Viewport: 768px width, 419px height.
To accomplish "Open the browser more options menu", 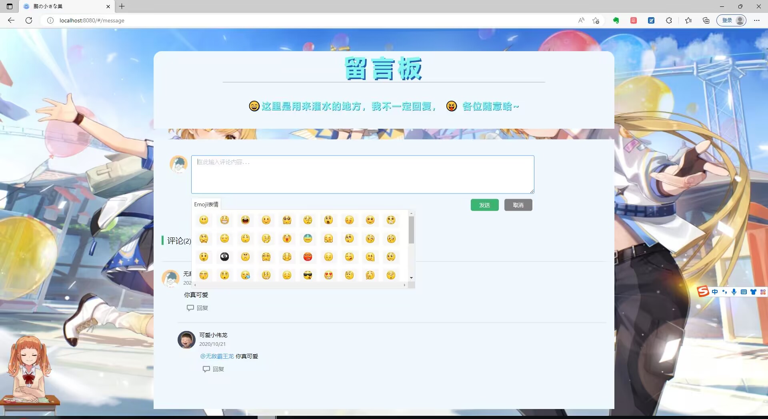I will pyautogui.click(x=757, y=20).
